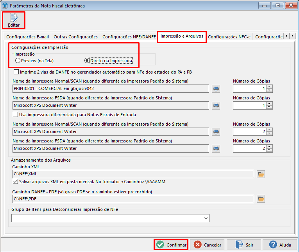Click last FSDA Microsoft XPS printer field
Screen dimensions: 299x252
tap(111, 149)
